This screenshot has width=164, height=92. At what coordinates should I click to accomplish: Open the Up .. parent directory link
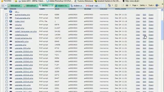(17, 11)
